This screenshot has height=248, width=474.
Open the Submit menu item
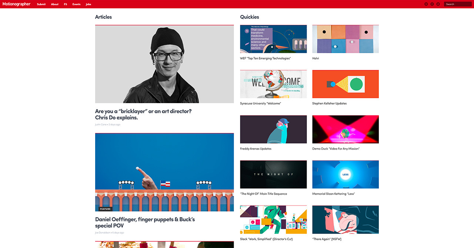41,4
